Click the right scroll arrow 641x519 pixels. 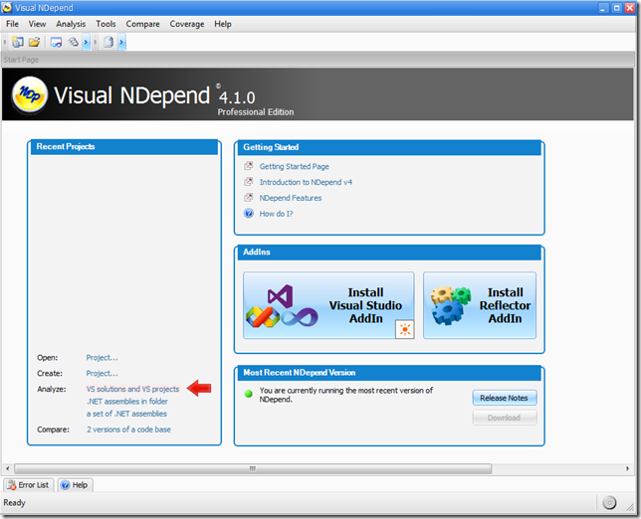tap(627, 468)
